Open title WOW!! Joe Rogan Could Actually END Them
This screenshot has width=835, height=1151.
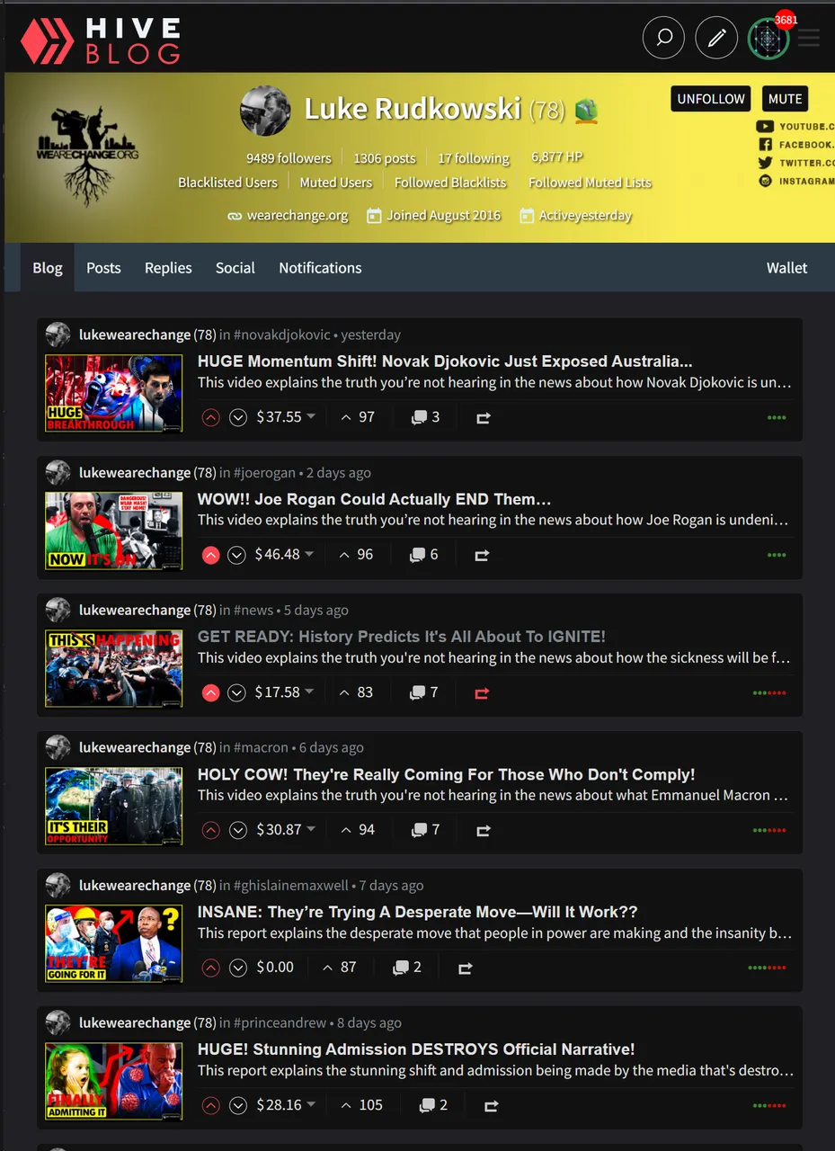[374, 499]
